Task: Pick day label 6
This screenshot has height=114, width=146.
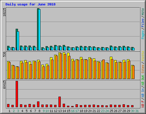Action: (x=31, y=111)
